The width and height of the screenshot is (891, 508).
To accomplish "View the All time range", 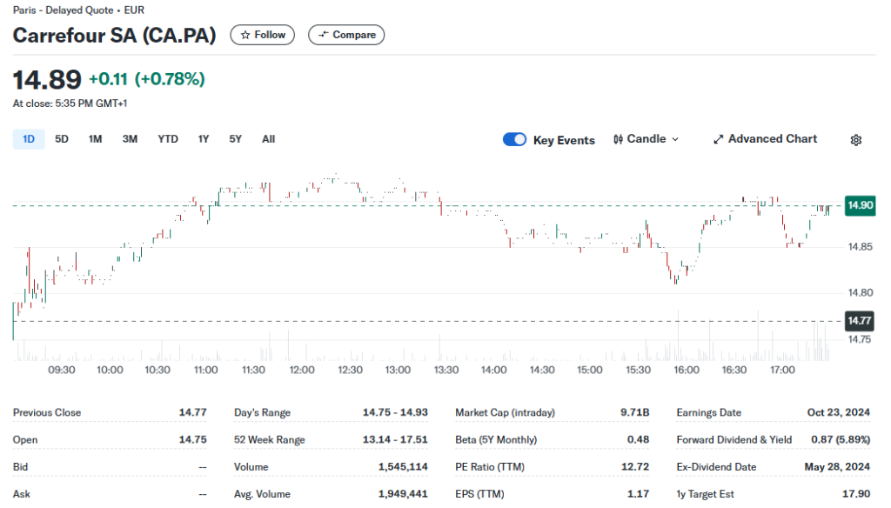I will [x=268, y=138].
